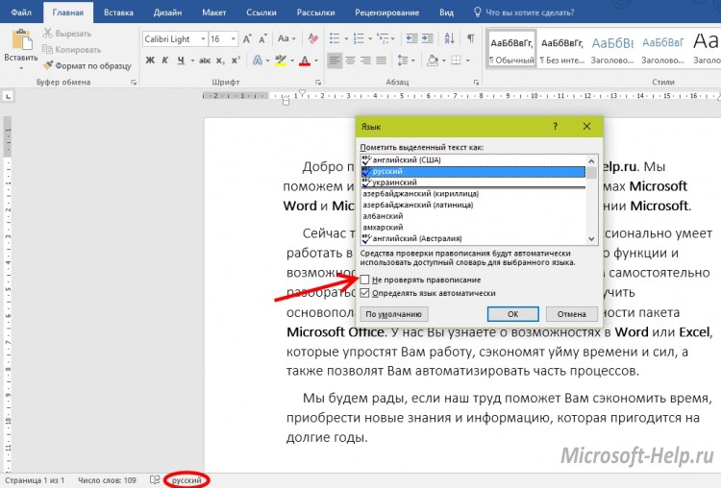Screen dimensions: 721x488
Task: Align text left
Action: pyautogui.click(x=335, y=61)
